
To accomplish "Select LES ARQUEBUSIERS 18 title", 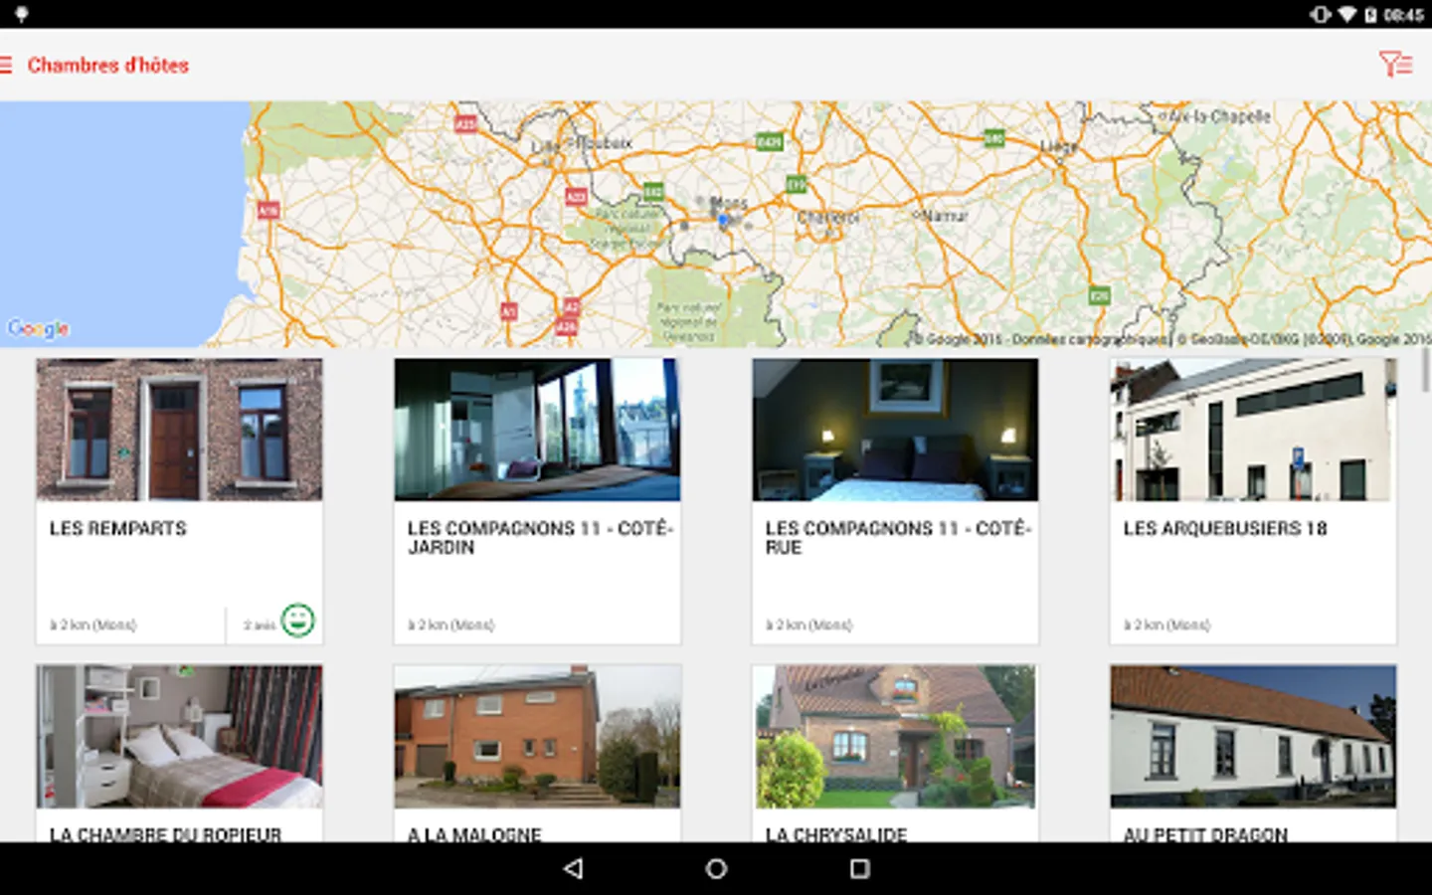I will coord(1225,528).
